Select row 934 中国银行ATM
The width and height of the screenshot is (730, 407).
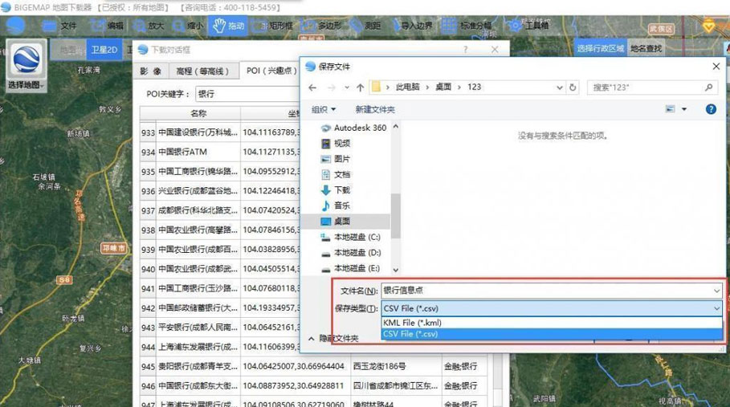point(220,152)
